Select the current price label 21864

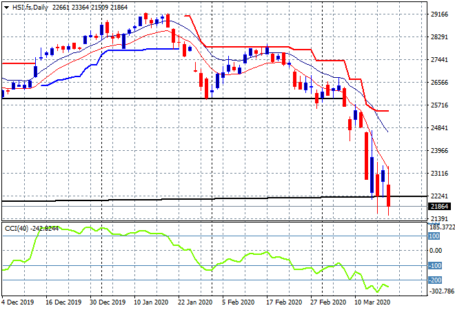[439, 207]
